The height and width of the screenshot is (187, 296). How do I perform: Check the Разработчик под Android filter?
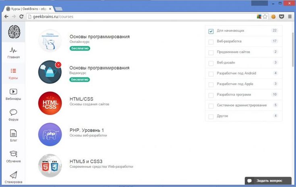[211, 74]
